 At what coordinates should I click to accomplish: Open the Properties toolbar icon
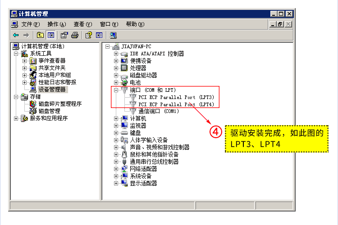(x=64, y=35)
